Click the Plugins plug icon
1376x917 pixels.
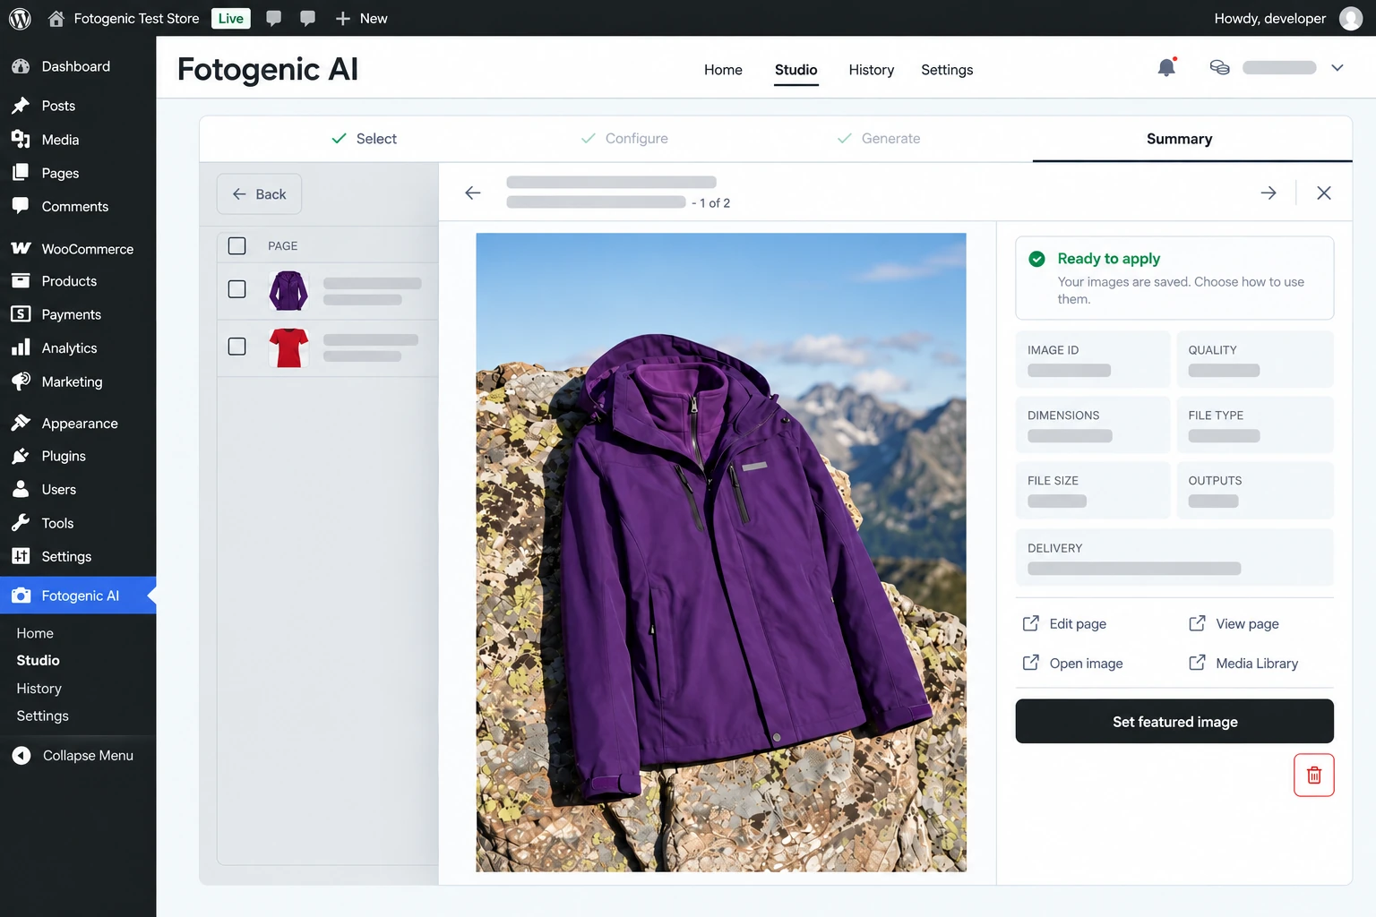point(21,456)
